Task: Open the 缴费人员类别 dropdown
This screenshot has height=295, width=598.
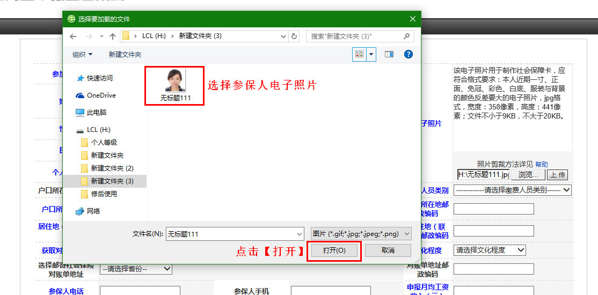Action: (512, 190)
